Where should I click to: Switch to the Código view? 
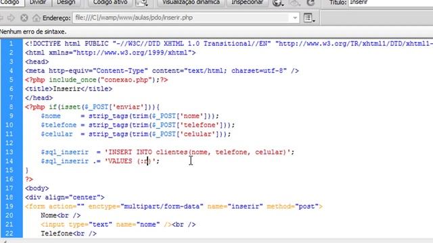point(11,3)
